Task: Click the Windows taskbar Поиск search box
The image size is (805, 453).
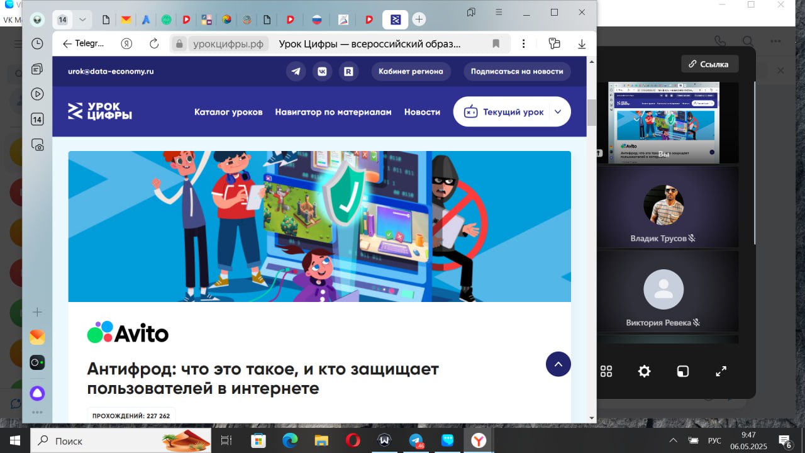Action: coord(121,440)
